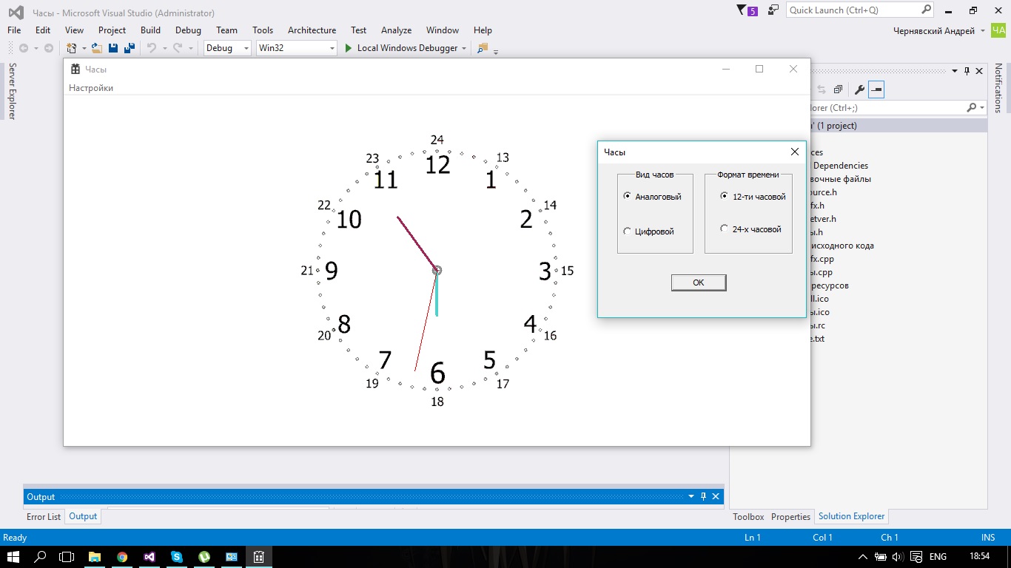Close the Output panel
Viewport: 1011px width, 568px height.
(x=716, y=496)
